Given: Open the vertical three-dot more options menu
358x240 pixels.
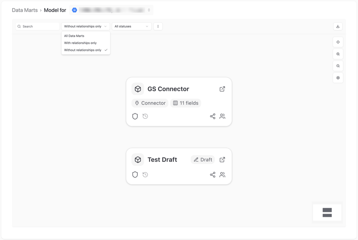Looking at the screenshot, I should point(158,26).
